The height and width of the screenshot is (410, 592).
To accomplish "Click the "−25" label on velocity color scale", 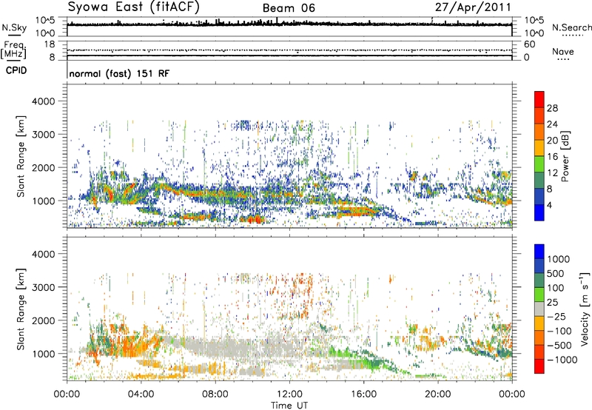I will tap(556, 317).
